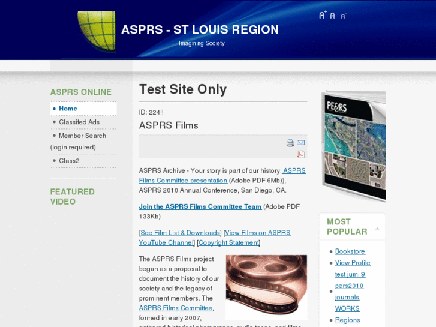Decrease font size with A- icon

(344, 16)
